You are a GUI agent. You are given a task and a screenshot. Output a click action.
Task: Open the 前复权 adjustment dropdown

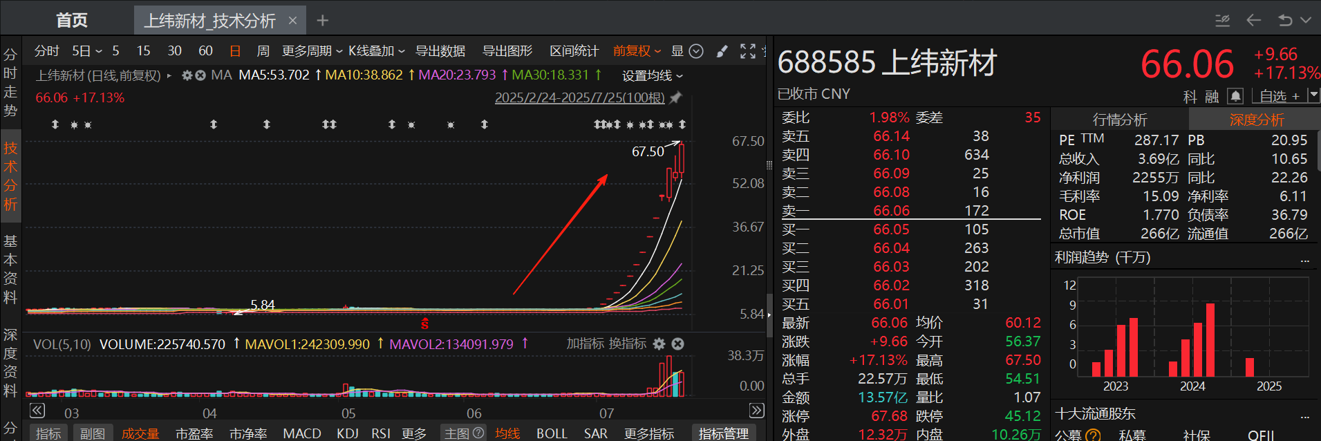click(637, 51)
